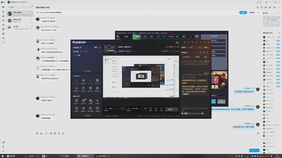The height and width of the screenshot is (158, 282).
Task: Click the room name field in the game room settings
Action: 219,41
